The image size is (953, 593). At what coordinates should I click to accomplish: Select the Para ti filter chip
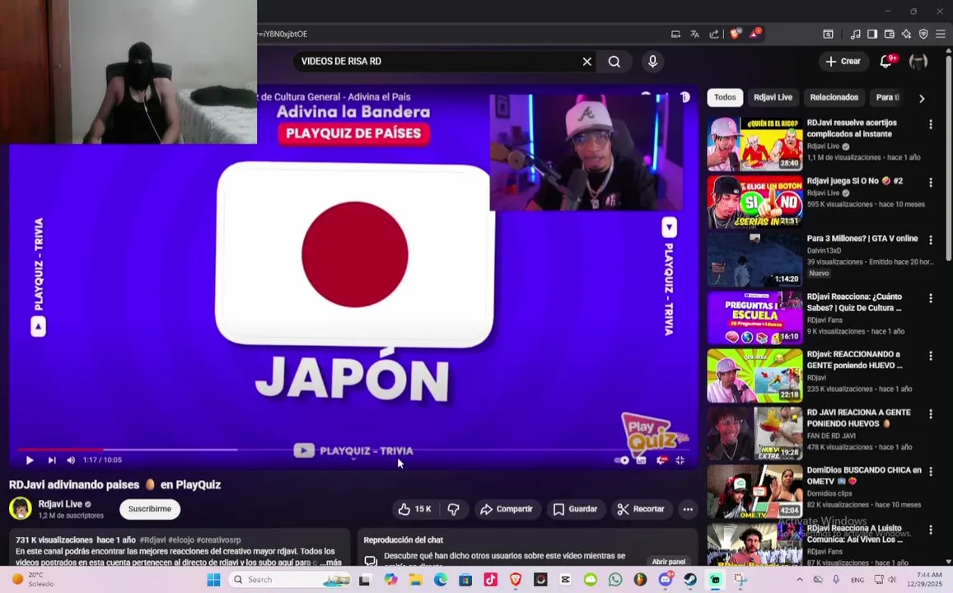(x=887, y=97)
